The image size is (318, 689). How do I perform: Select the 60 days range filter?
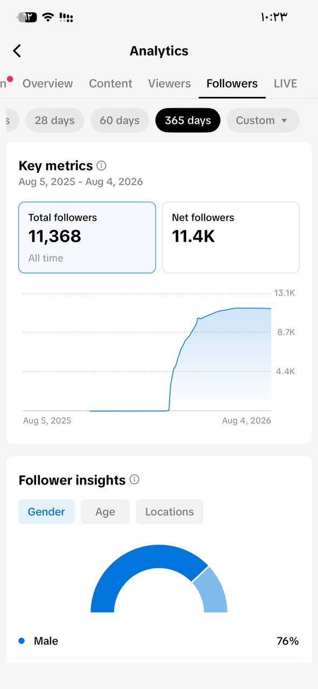[119, 120]
